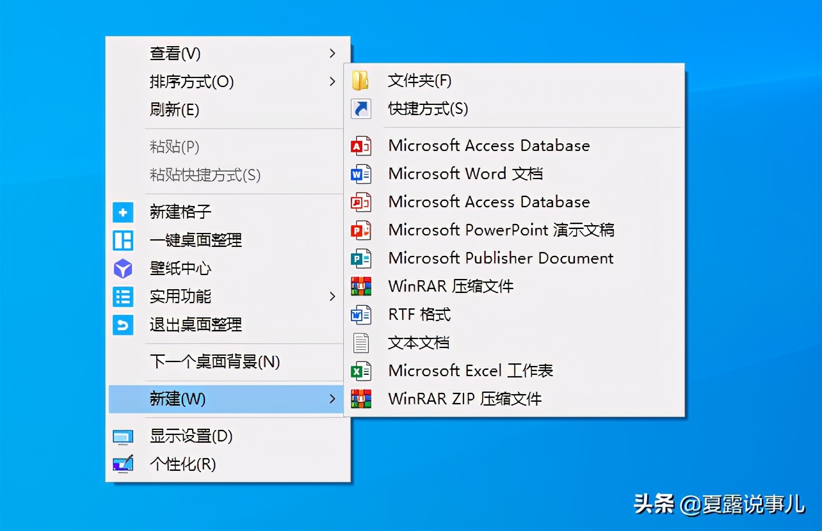Click the WinRAR ZIP 压缩文件 icon
The height and width of the screenshot is (531, 822).
tap(360, 399)
